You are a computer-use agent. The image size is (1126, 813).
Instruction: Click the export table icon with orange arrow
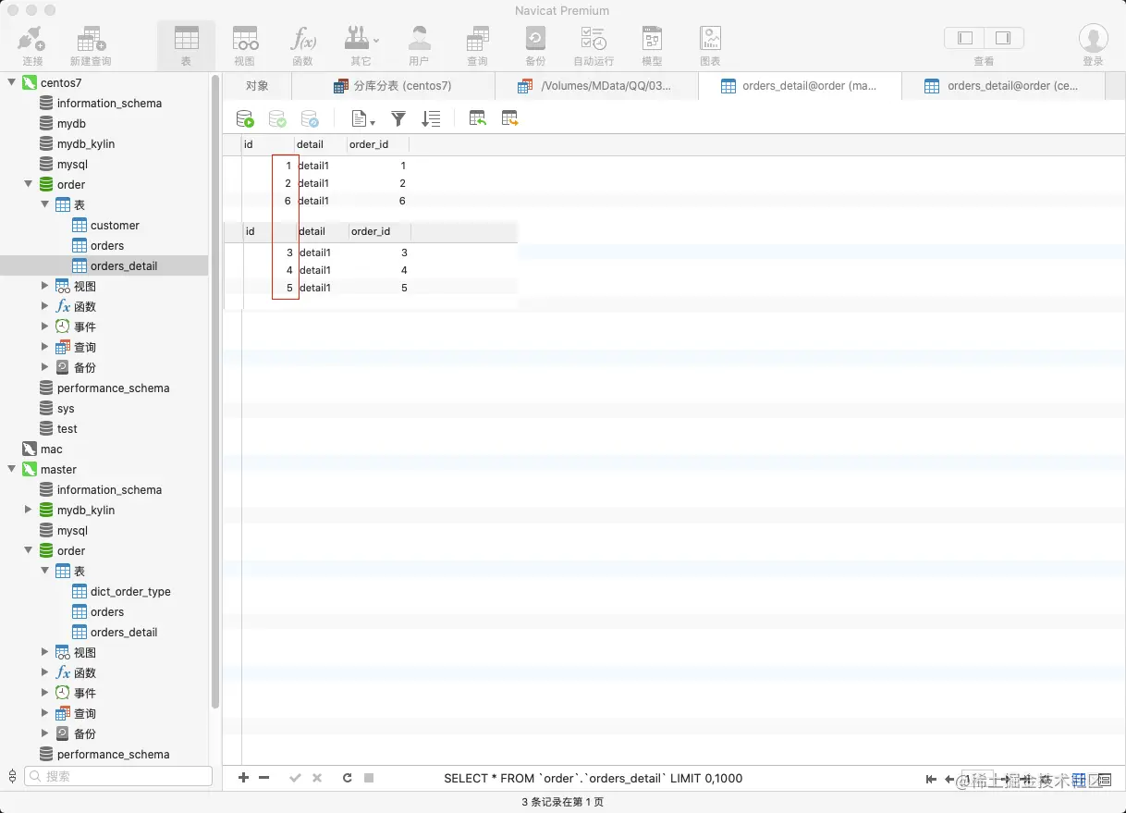(x=509, y=118)
